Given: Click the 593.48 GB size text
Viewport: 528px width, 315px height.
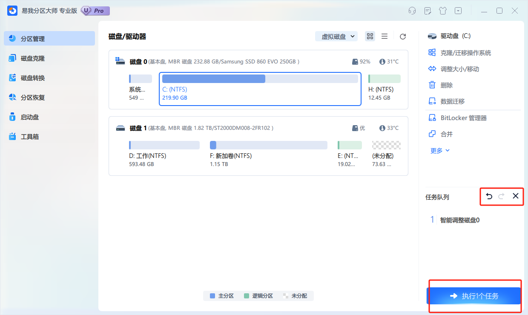Looking at the screenshot, I should click(x=141, y=164).
